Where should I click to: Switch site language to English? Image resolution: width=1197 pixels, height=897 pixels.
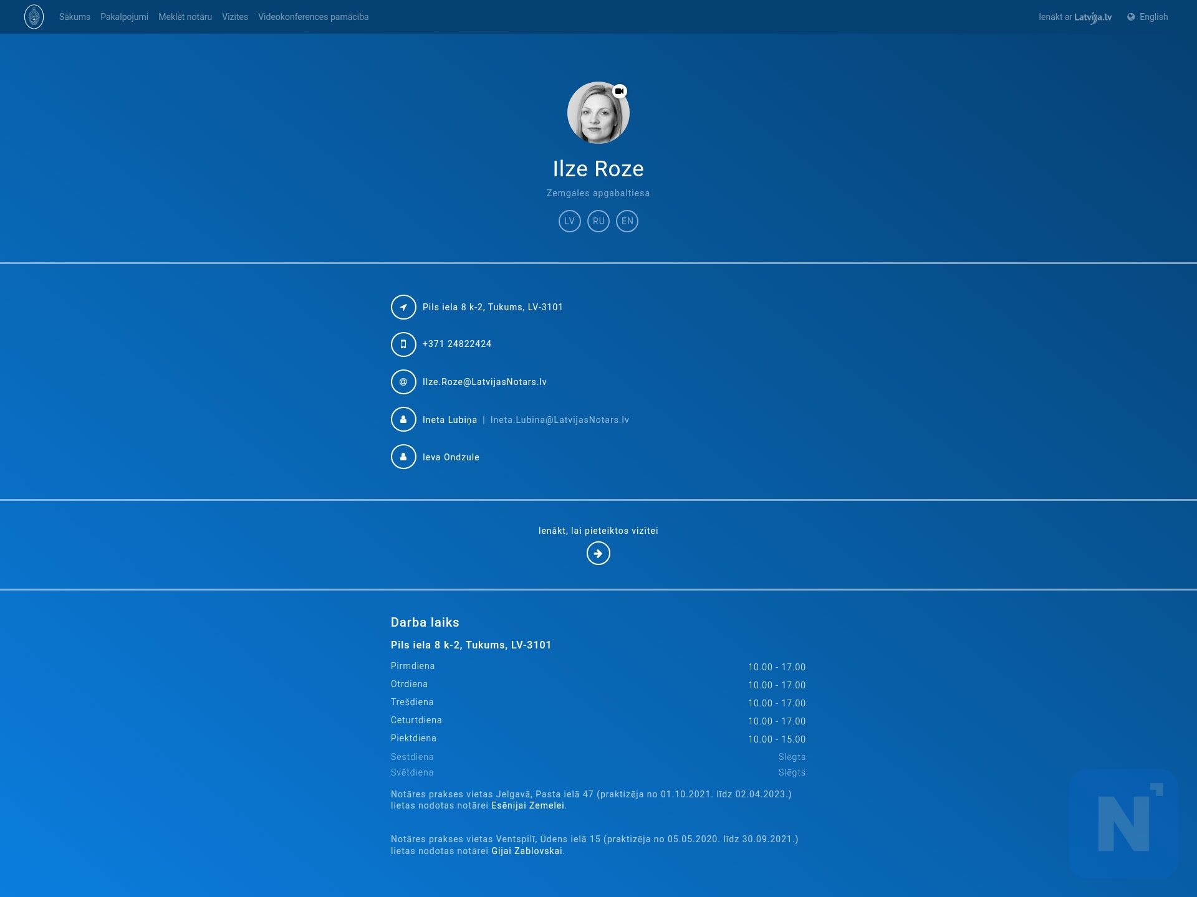(x=1153, y=17)
